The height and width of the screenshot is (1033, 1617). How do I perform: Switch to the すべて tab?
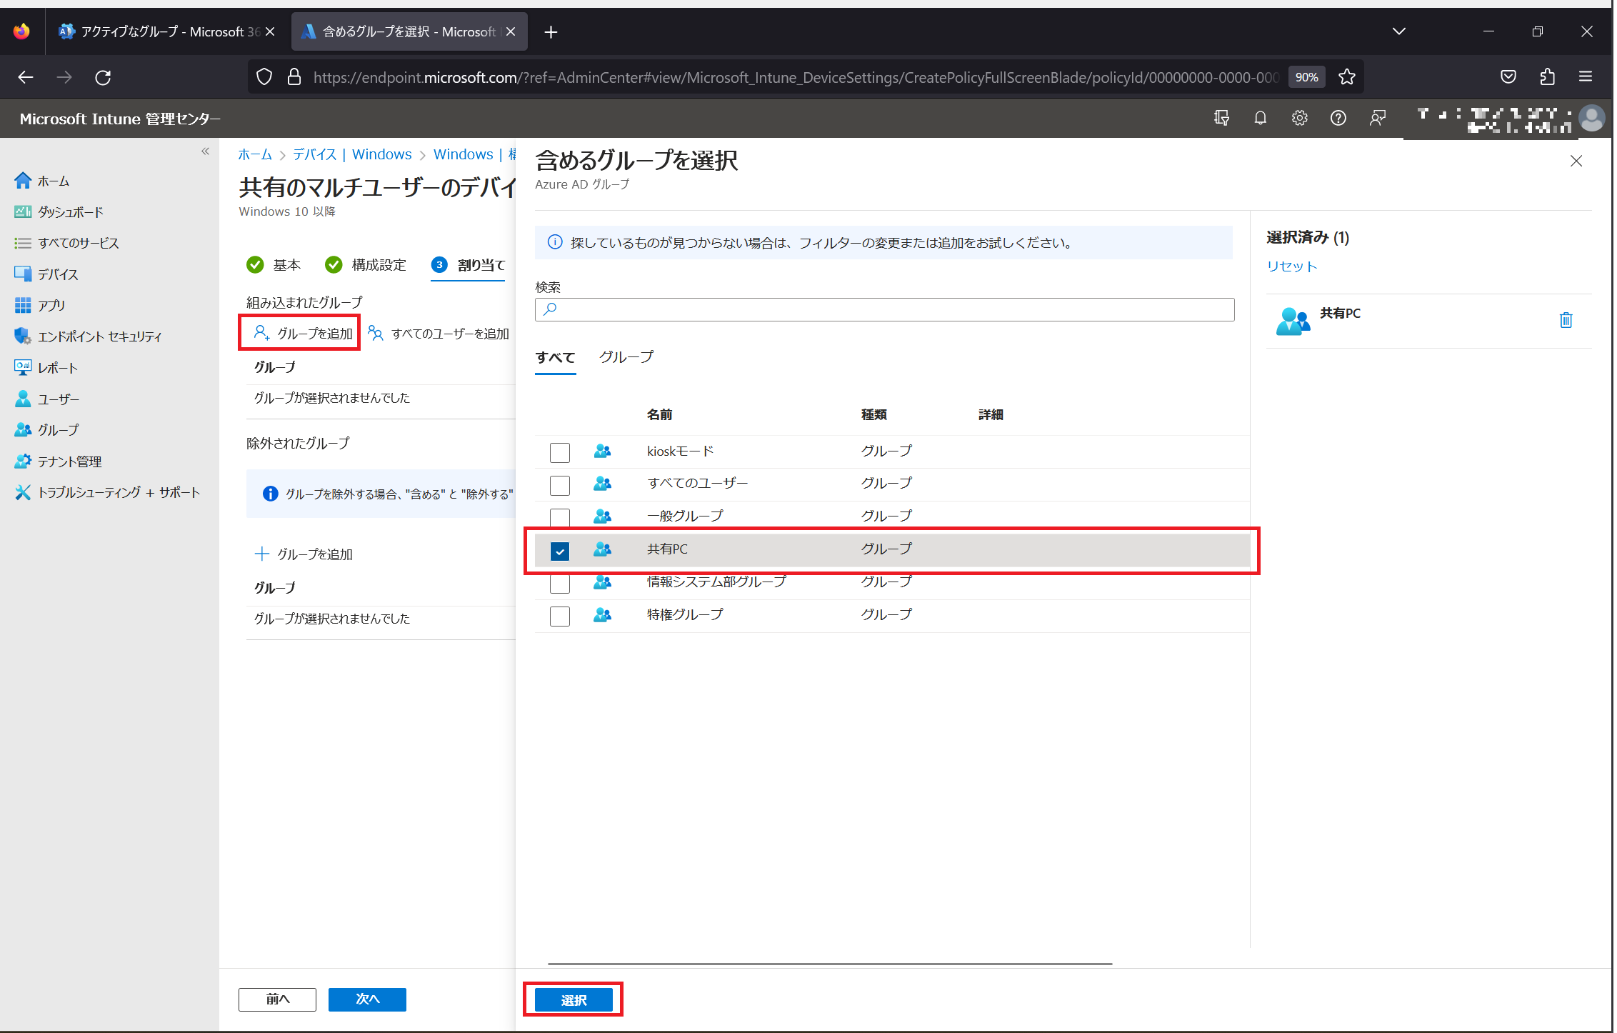click(x=556, y=358)
